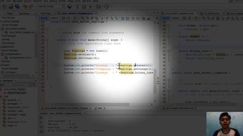Click the Clean and Build Project icon

84,6
